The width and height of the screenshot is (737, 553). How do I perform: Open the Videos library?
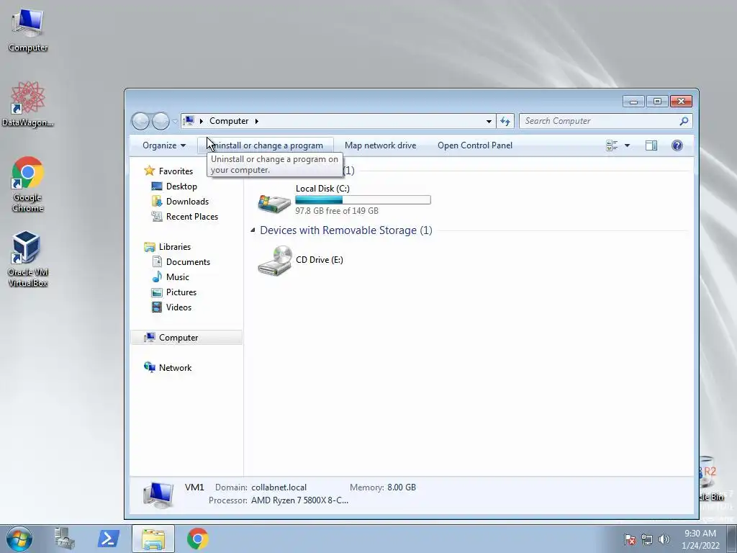(x=178, y=307)
